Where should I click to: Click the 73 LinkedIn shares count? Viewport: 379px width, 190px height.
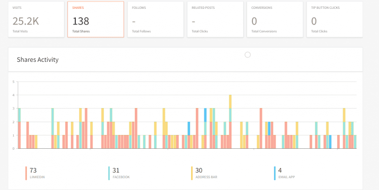pyautogui.click(x=33, y=170)
